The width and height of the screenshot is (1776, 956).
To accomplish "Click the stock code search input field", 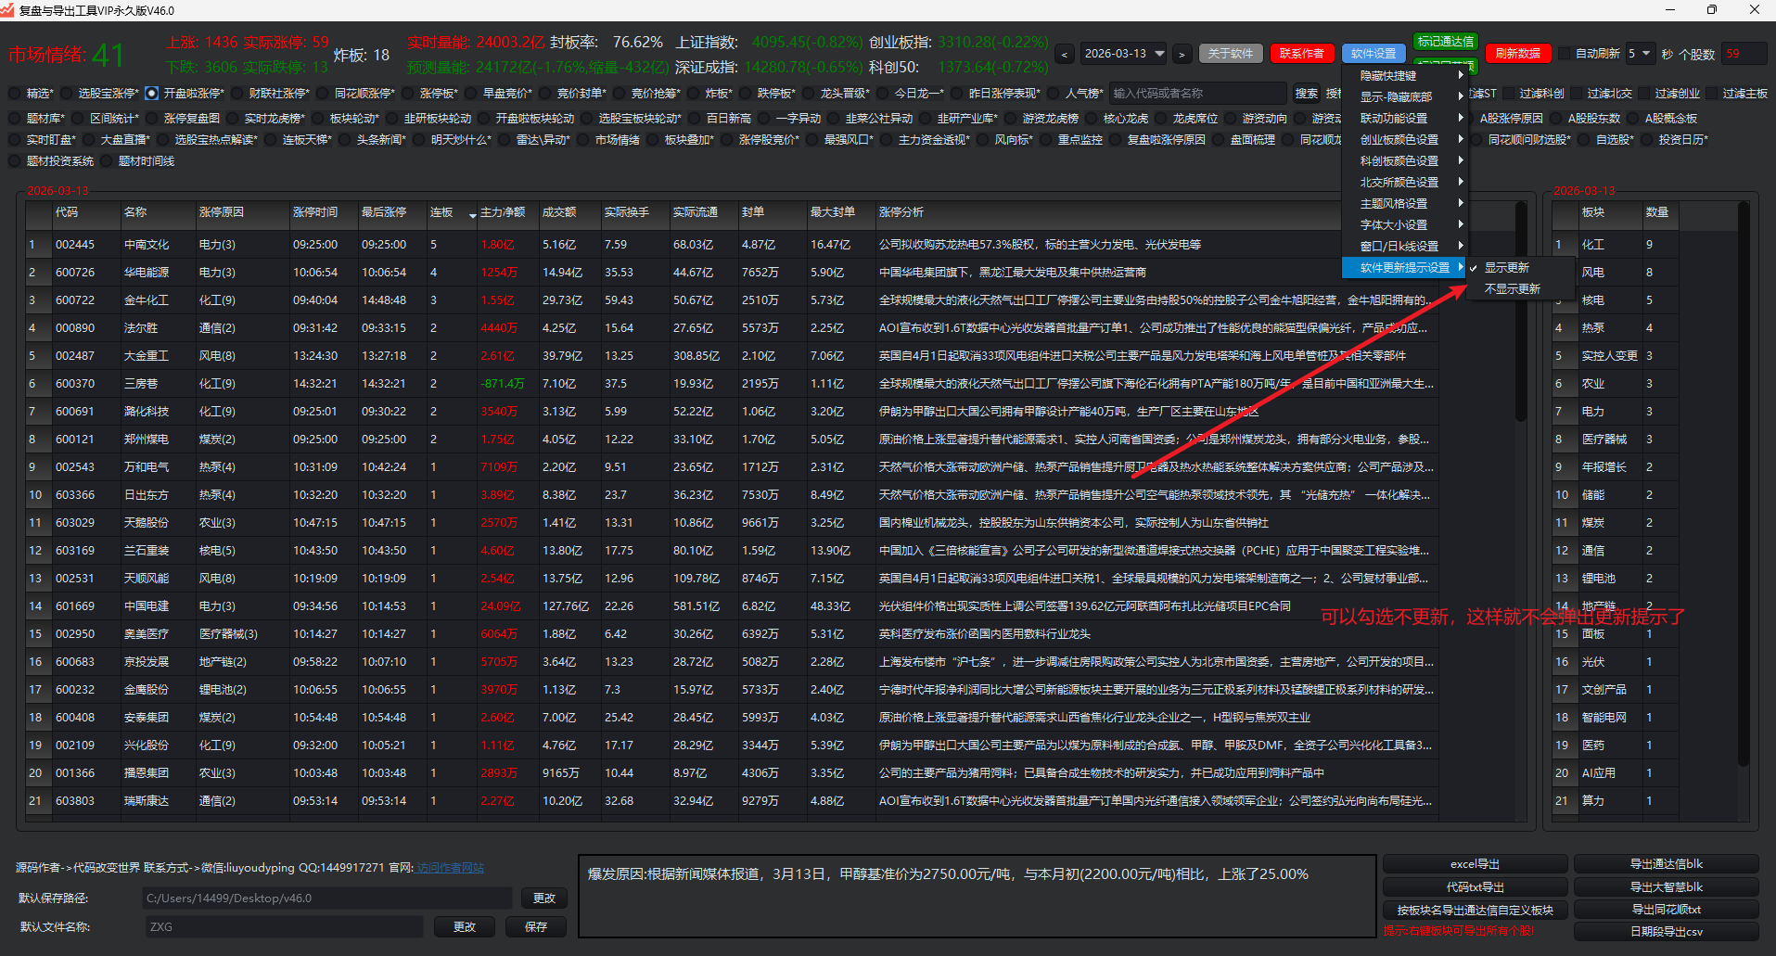I will 1196,94.
